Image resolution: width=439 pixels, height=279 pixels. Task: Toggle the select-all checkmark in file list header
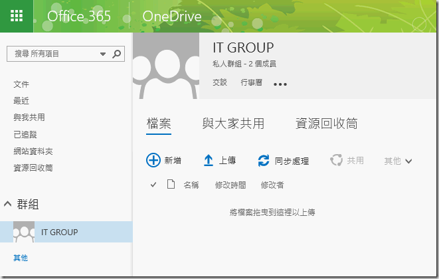pos(153,185)
